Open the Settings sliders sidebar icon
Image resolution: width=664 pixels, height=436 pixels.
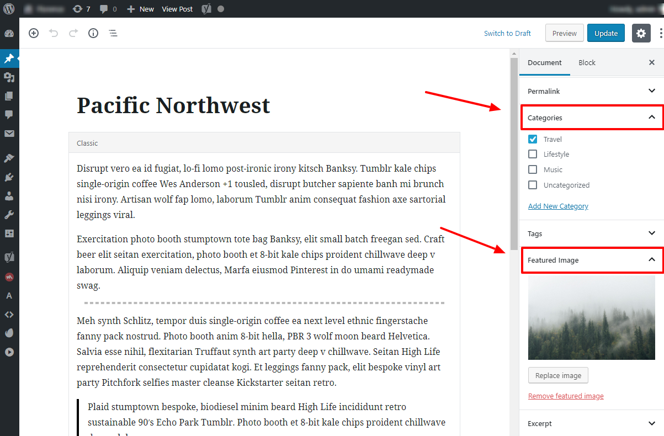pyautogui.click(x=9, y=233)
